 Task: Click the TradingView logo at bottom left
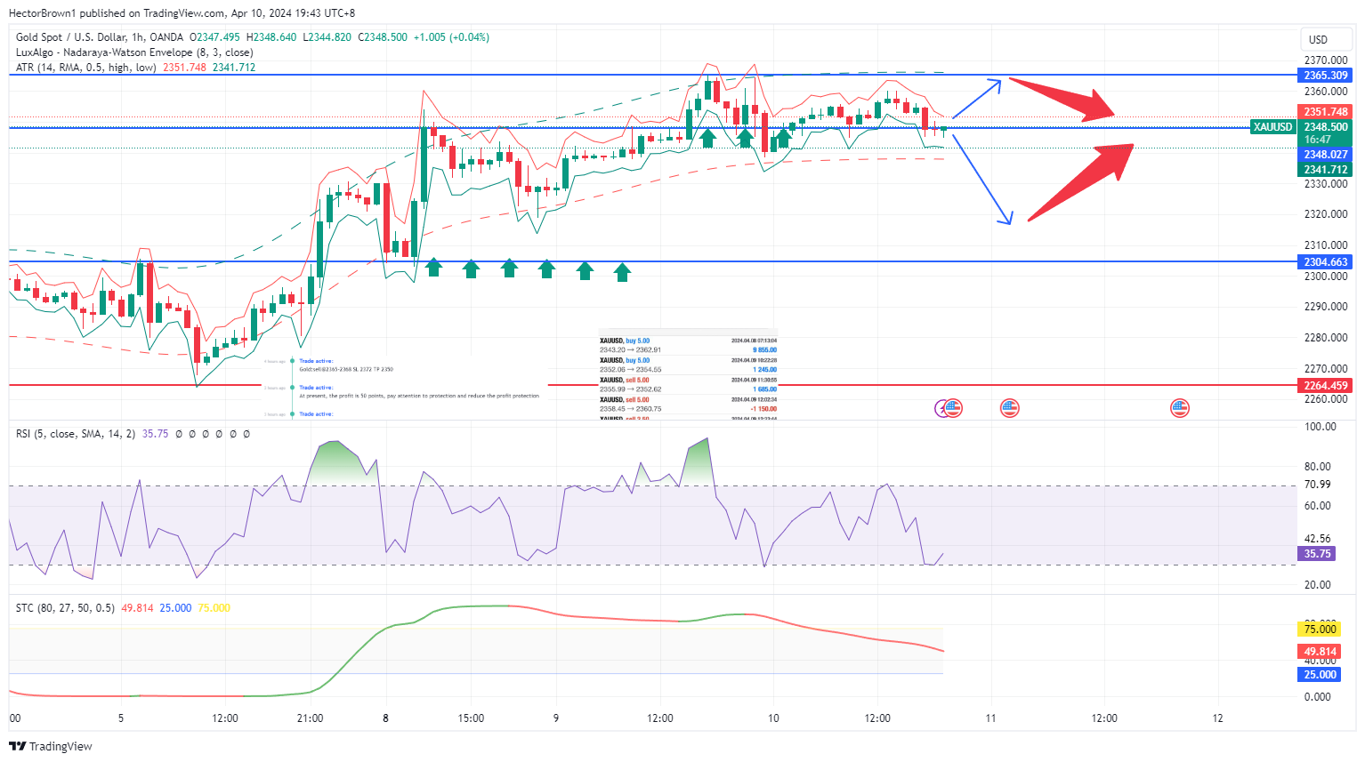tap(52, 746)
